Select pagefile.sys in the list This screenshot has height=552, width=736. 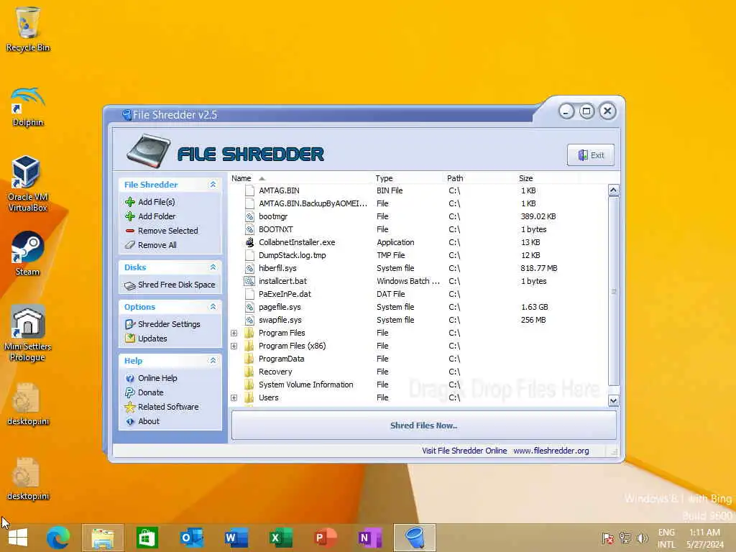418,307
